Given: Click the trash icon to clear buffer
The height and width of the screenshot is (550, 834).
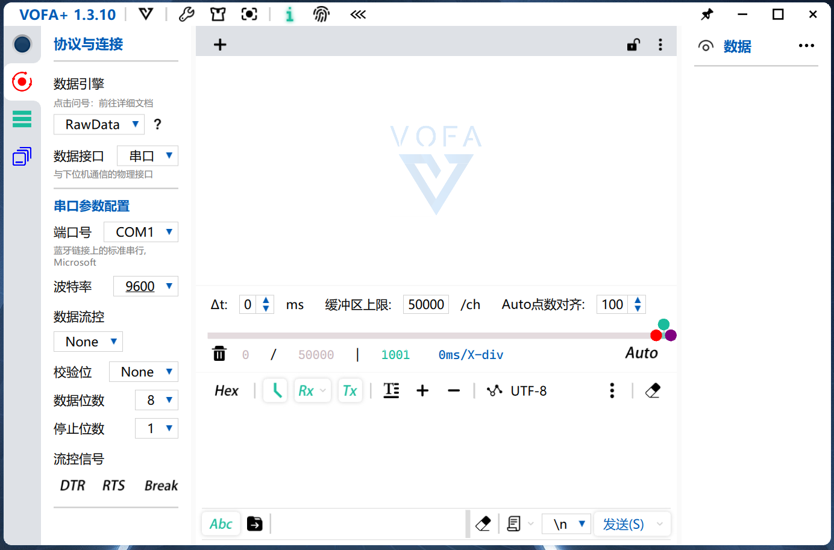Looking at the screenshot, I should pyautogui.click(x=219, y=354).
